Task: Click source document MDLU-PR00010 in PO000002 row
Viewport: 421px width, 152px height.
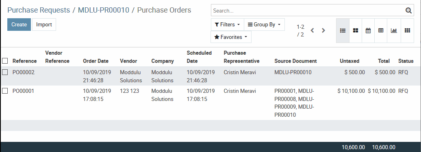Action: (293, 72)
